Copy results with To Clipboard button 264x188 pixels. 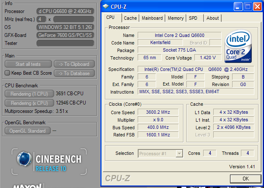tap(74, 64)
